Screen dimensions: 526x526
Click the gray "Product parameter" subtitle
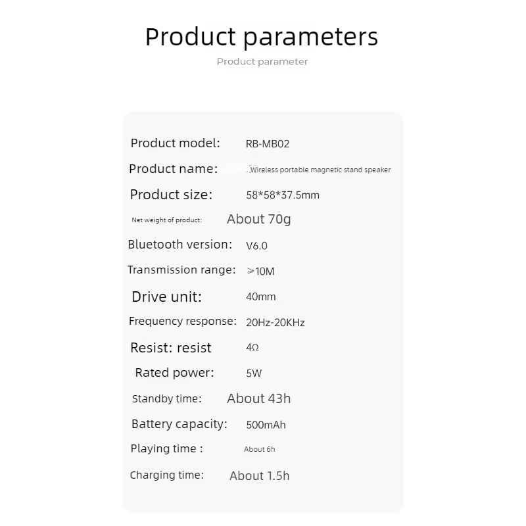262,62
